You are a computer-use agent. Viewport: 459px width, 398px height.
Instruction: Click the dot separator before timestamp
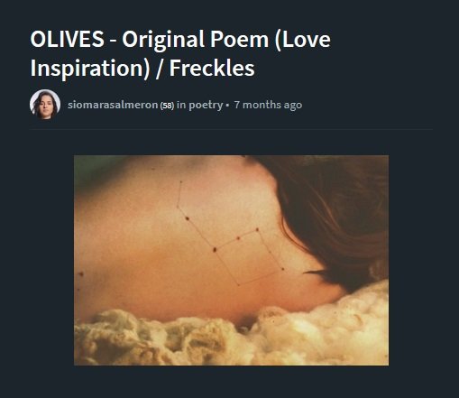pos(227,106)
